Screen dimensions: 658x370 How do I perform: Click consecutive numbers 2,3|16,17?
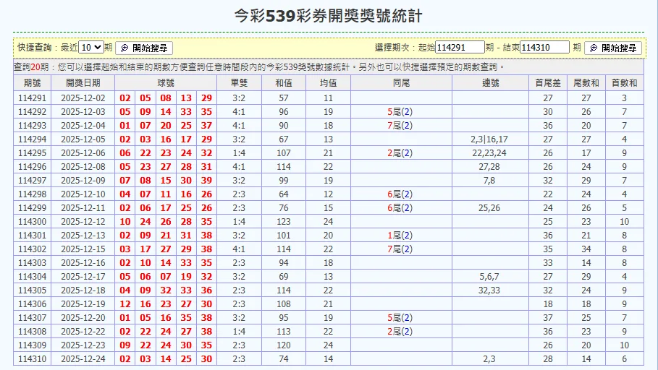(489, 139)
